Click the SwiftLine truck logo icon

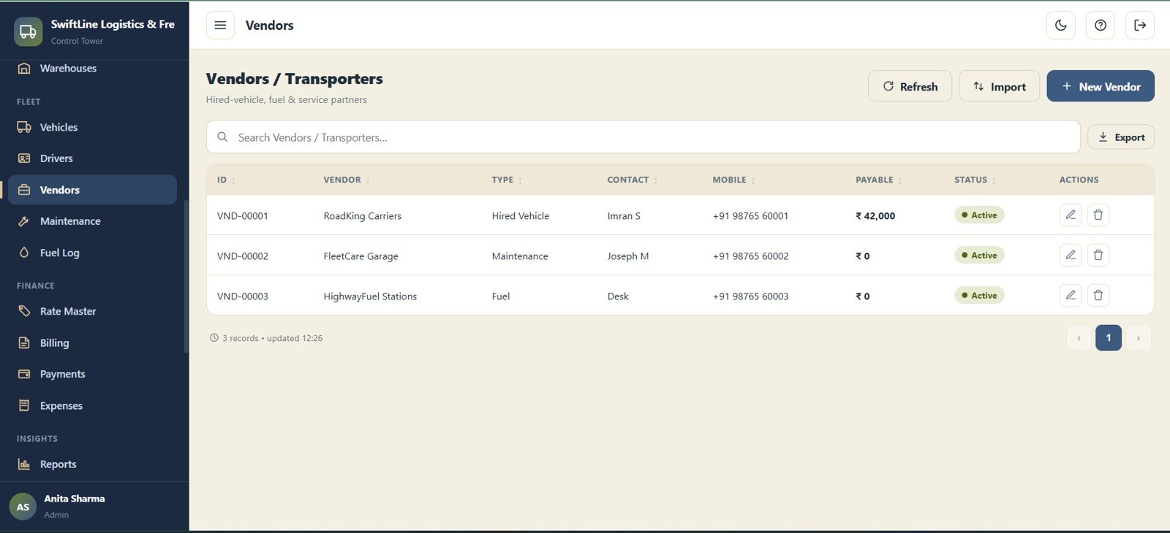point(28,31)
